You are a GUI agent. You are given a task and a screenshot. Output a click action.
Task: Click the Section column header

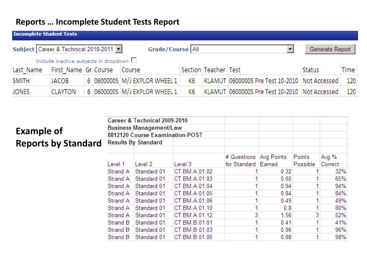[191, 70]
